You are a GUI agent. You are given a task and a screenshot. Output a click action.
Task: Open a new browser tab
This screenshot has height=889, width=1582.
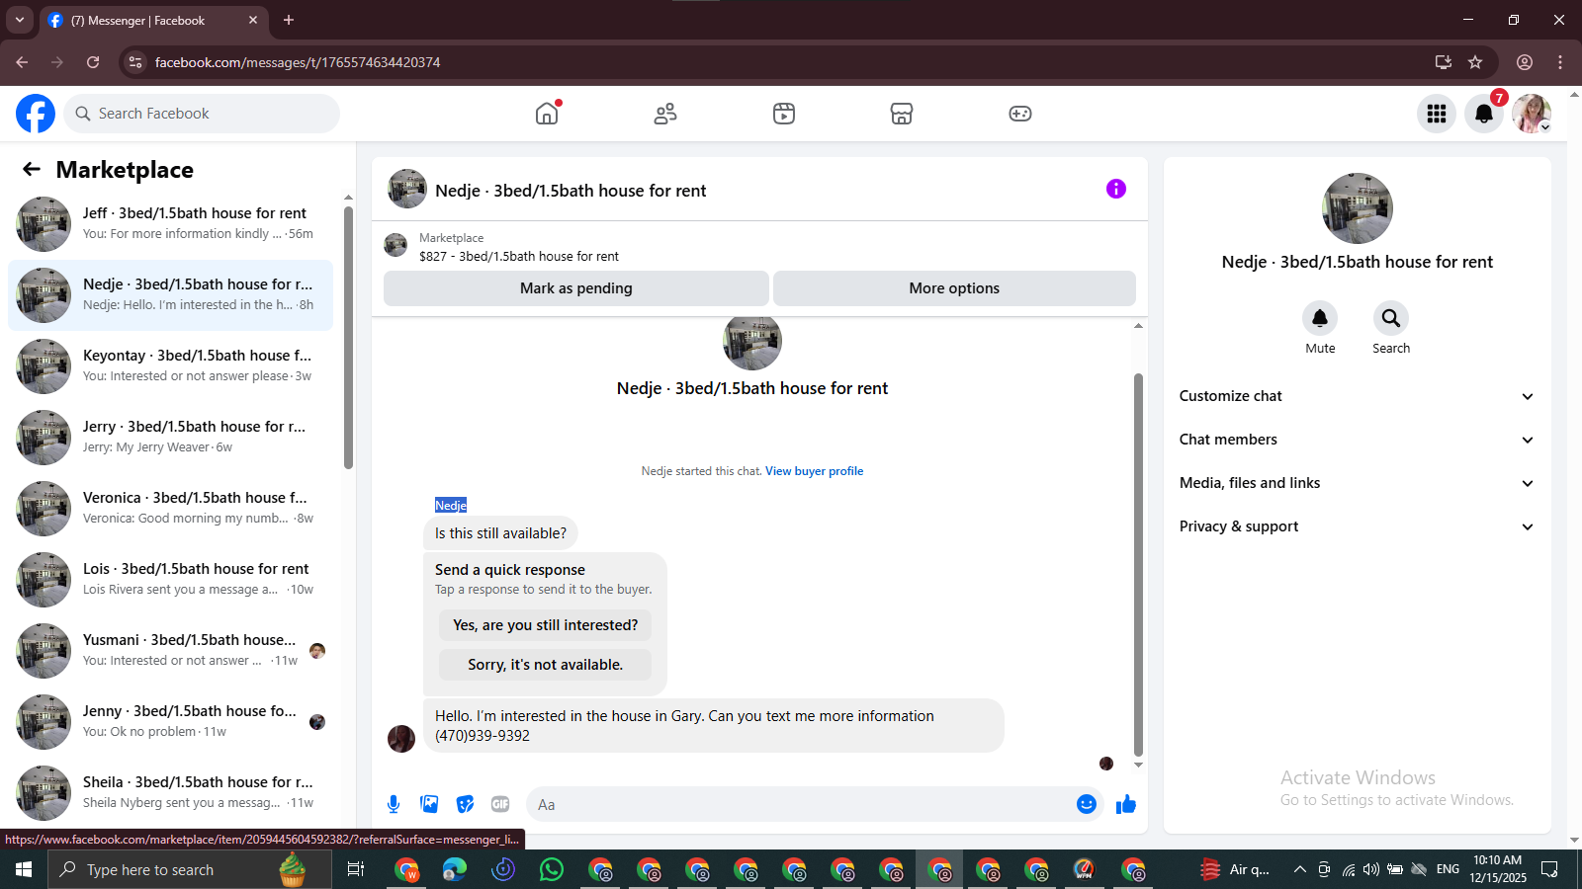pos(289,20)
